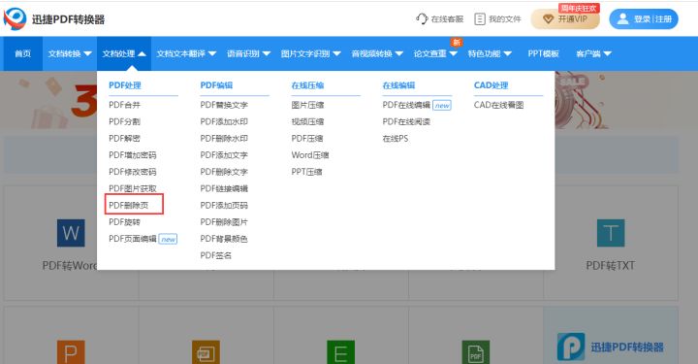The width and height of the screenshot is (698, 364).
Task: Open the PDF转Word W icon
Action: click(71, 233)
